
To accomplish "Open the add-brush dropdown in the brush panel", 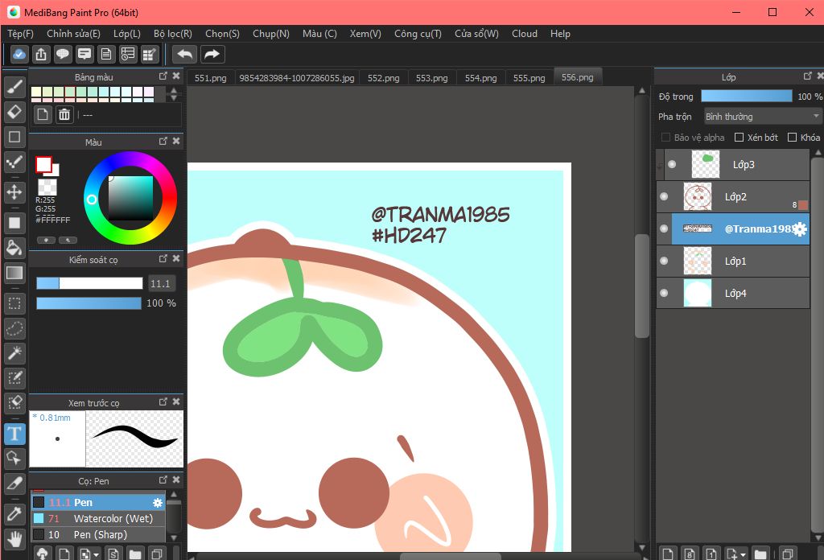I will point(97,554).
